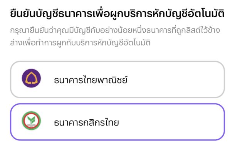
Task: Click the ธนาคารกสิกรไทย text label
Action: point(86,122)
